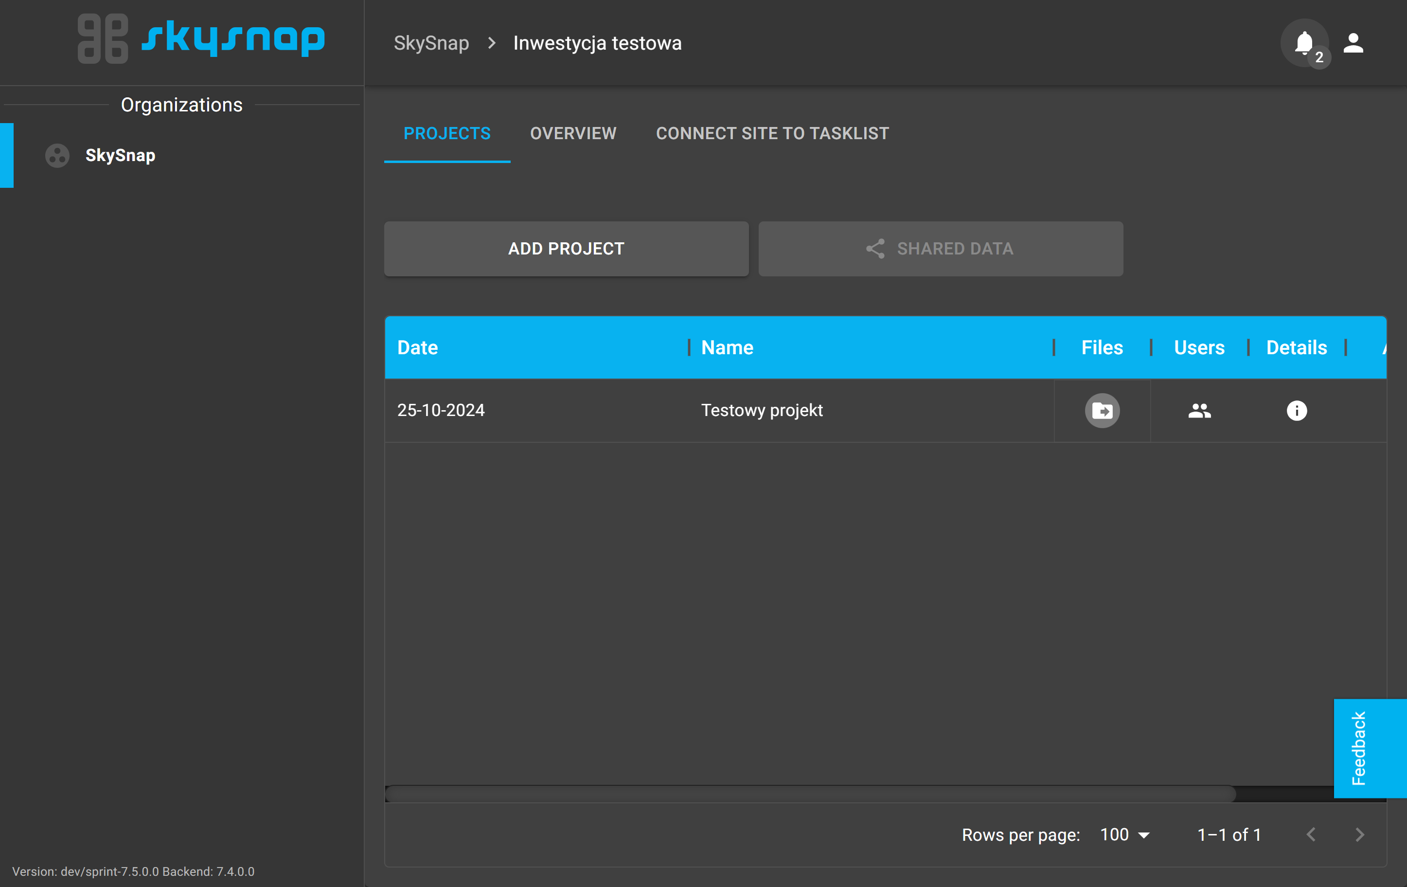The image size is (1407, 887).
Task: Go to previous table page
Action: [x=1311, y=834]
